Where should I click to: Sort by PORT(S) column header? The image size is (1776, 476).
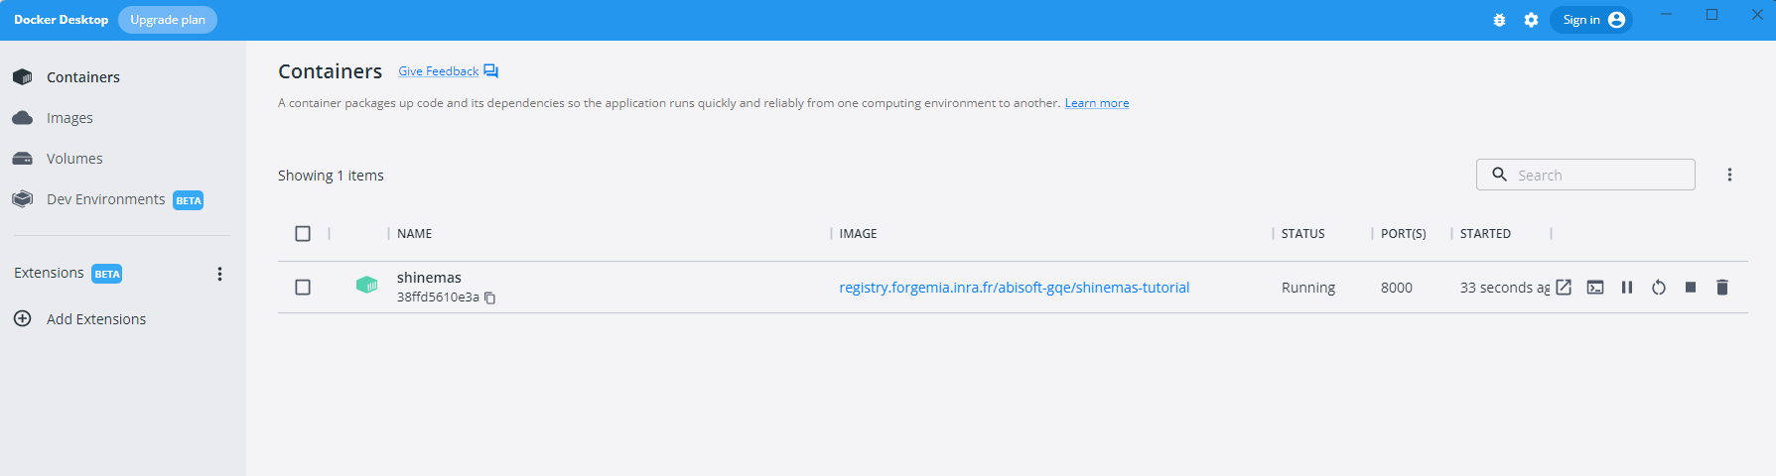(1403, 234)
